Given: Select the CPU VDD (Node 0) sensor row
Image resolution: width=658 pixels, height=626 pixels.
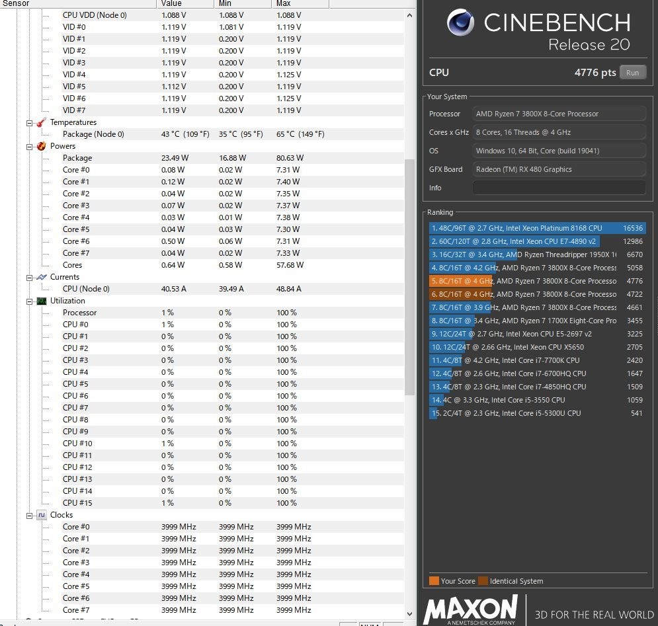Looking at the screenshot, I should click(233, 15).
